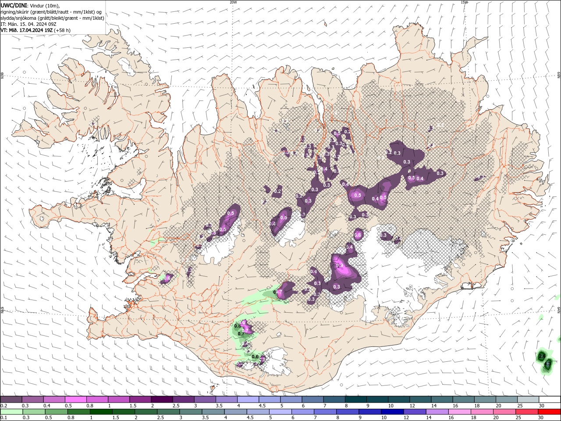Pick the darkest purple 2 swatch in snow legend

[162, 400]
